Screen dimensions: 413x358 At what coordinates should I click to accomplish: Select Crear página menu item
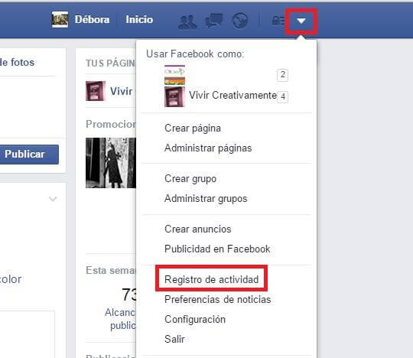(193, 129)
